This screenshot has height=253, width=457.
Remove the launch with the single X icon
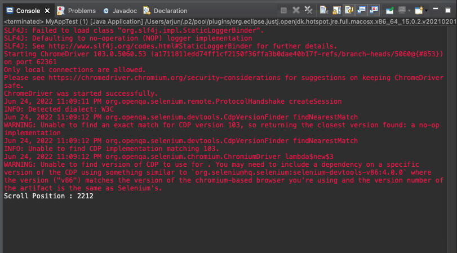tap(296, 11)
